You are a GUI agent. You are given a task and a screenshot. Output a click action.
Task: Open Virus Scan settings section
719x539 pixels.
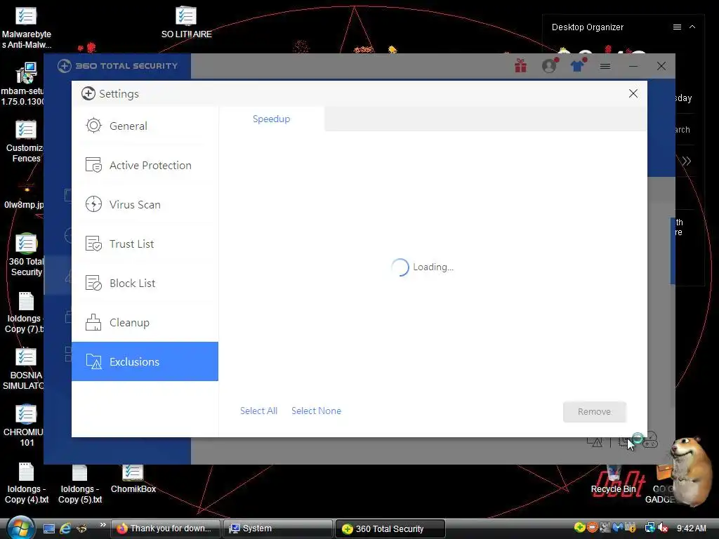pyautogui.click(x=145, y=204)
